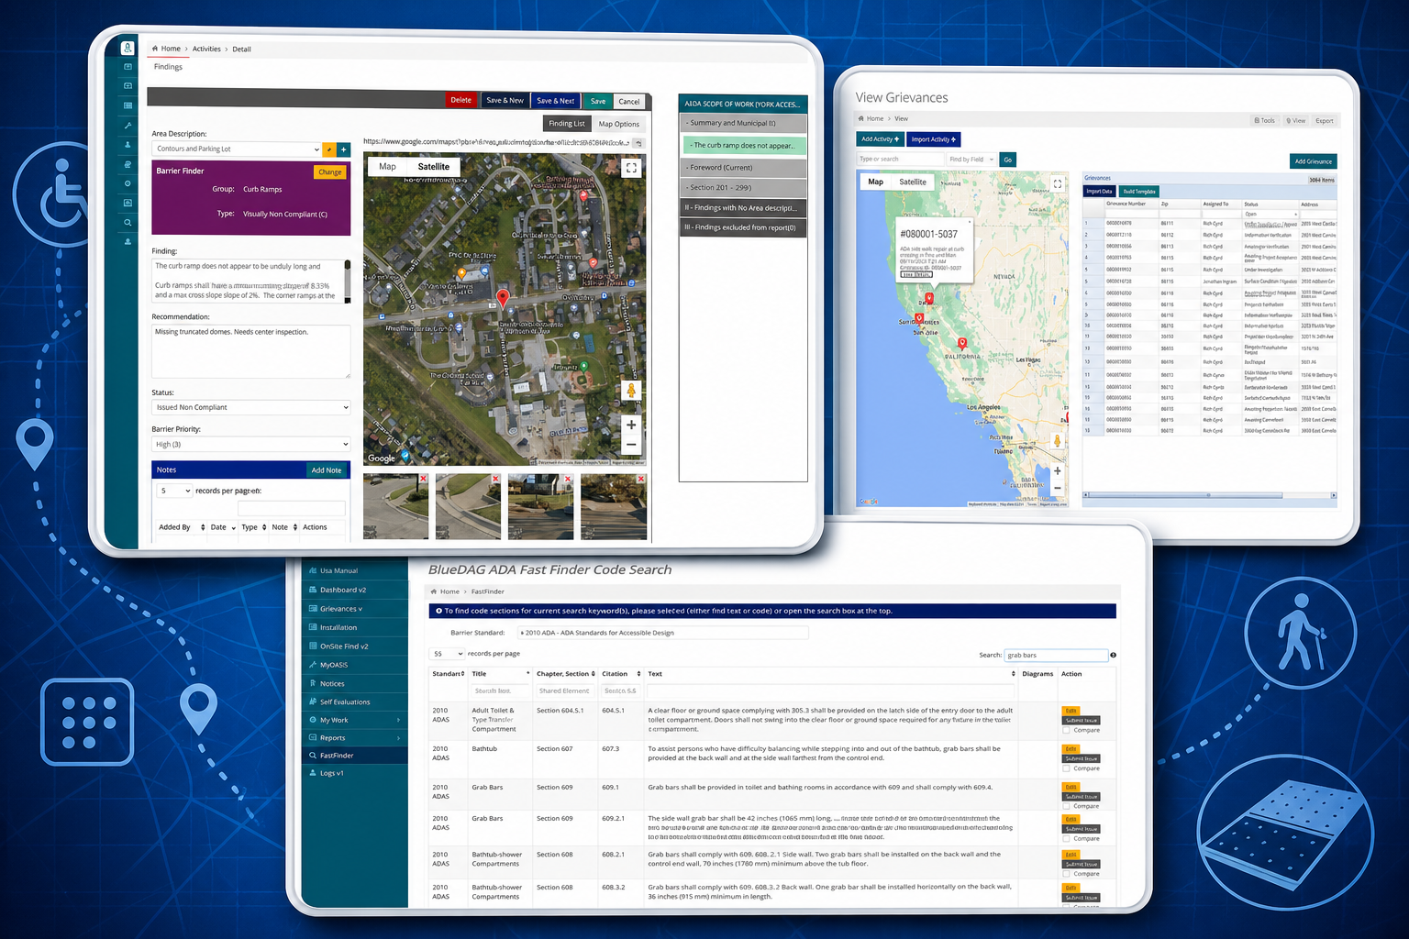The image size is (1409, 939).
Task: Select the Foreword (Current) scope item
Action: pos(744,167)
